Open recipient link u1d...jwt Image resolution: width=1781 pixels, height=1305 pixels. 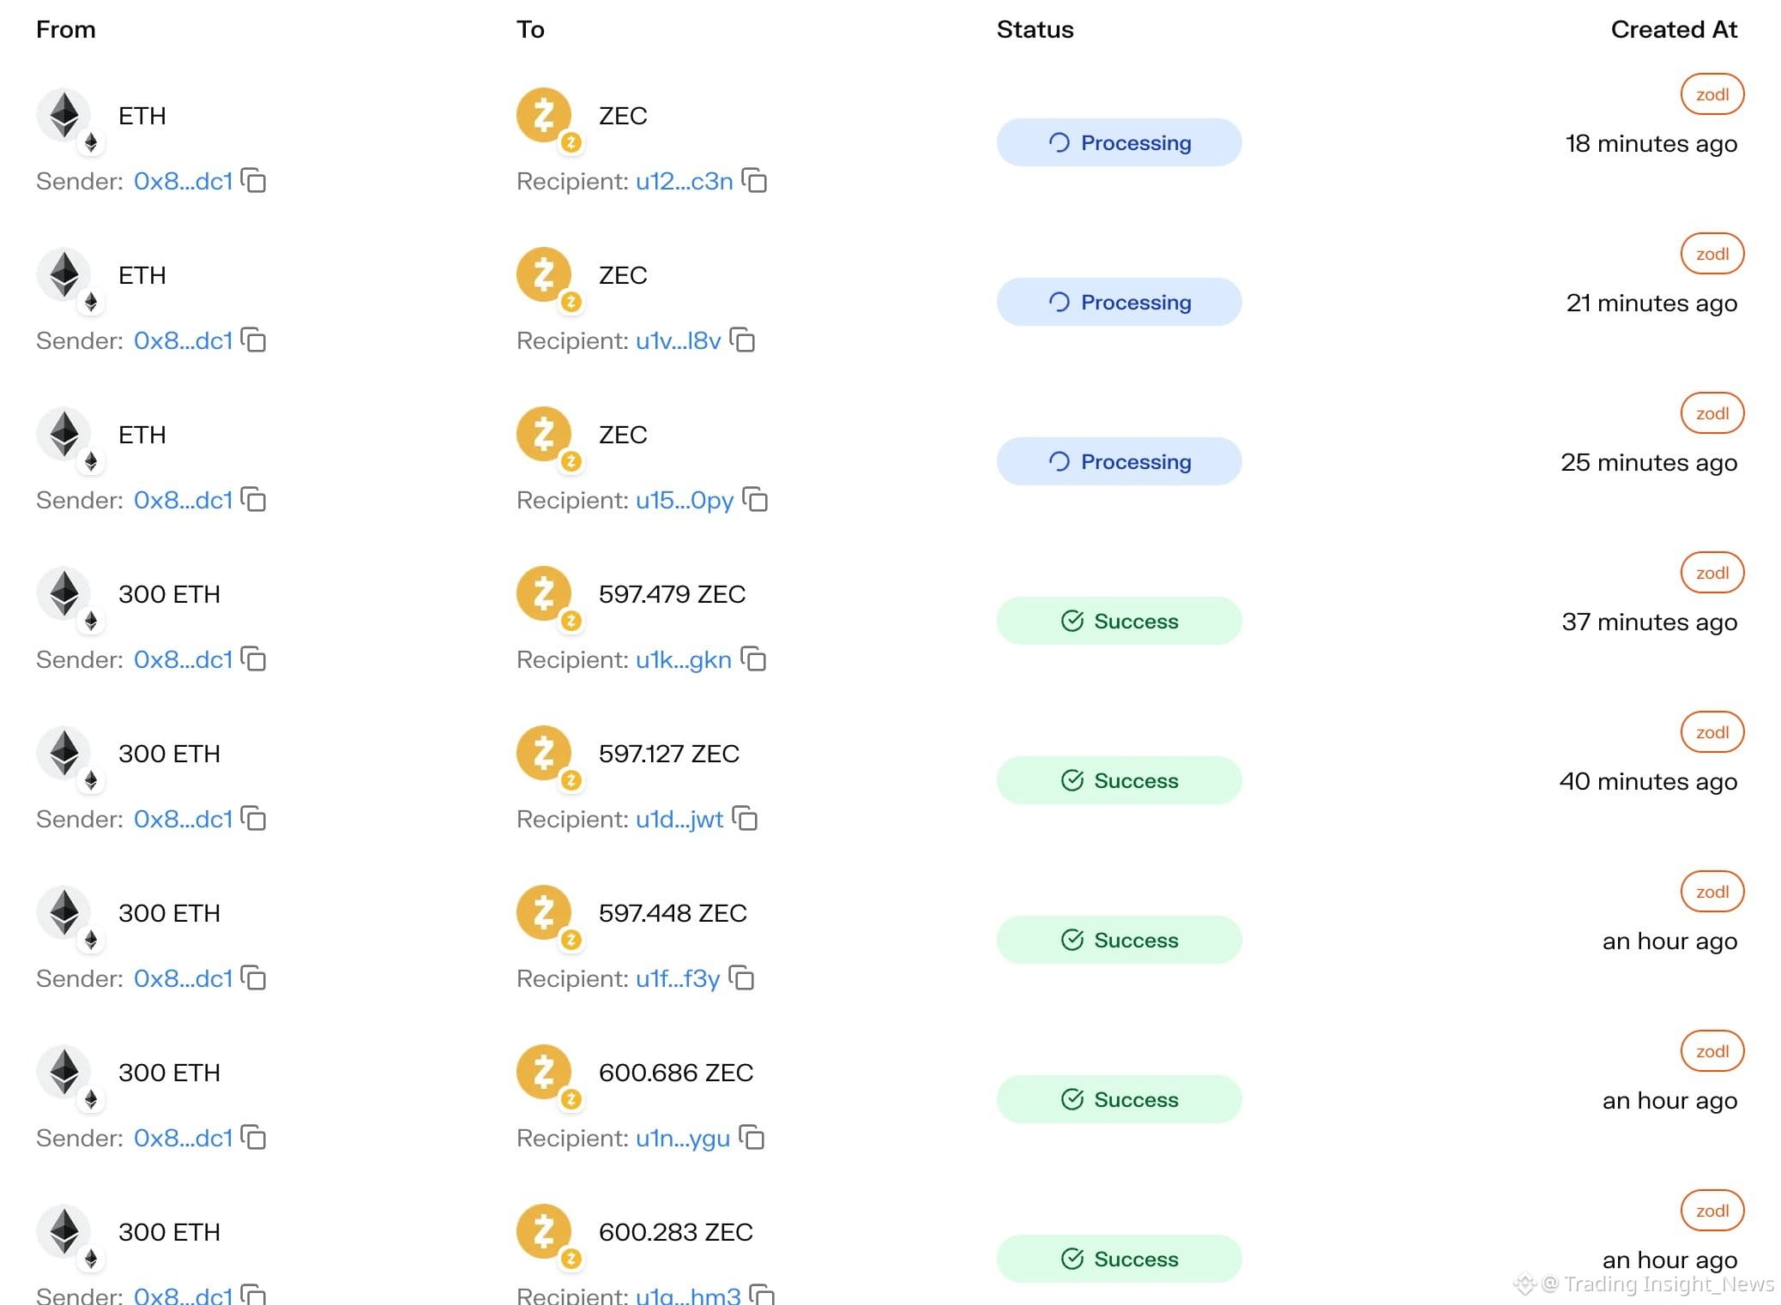(679, 819)
